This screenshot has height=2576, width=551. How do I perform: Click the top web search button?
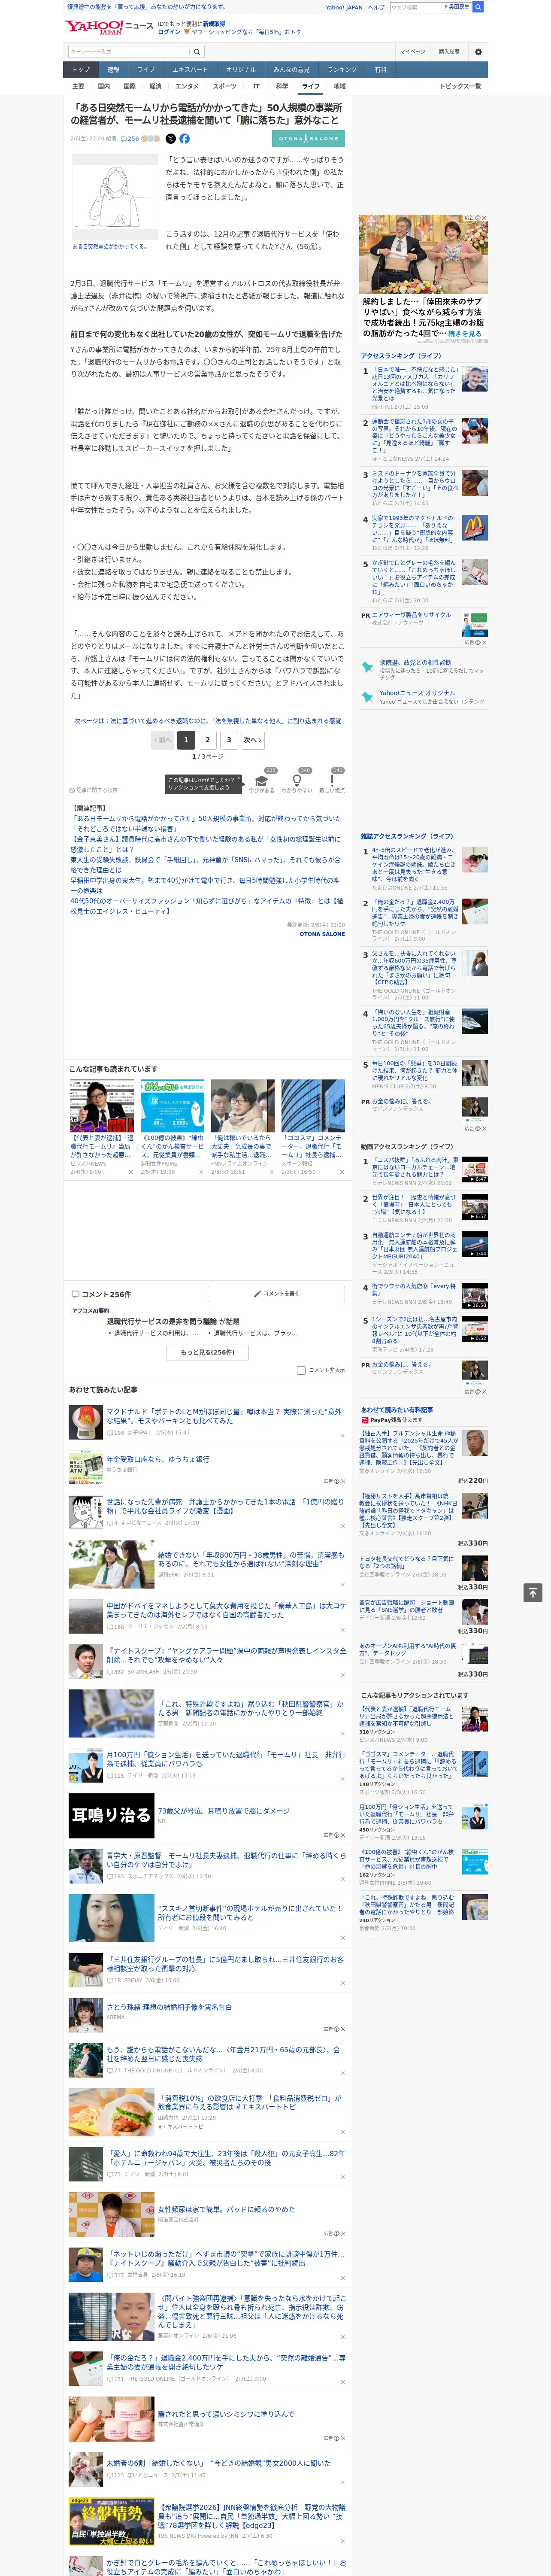click(478, 7)
